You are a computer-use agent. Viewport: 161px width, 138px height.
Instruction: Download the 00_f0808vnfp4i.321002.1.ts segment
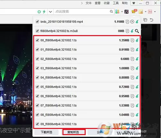(137, 40)
